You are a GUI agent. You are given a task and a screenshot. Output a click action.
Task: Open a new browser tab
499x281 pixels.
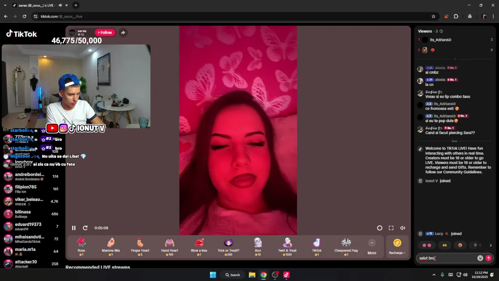pyautogui.click(x=76, y=5)
